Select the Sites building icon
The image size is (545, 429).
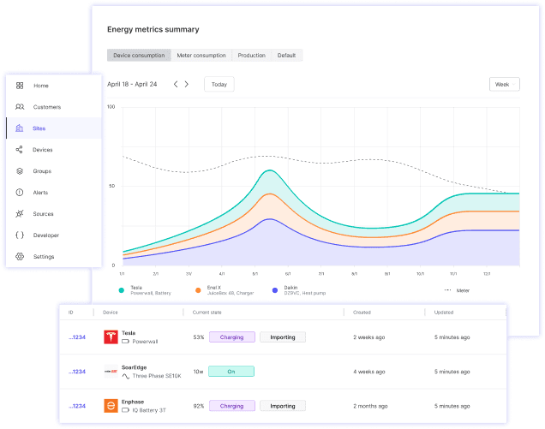[x=20, y=128]
